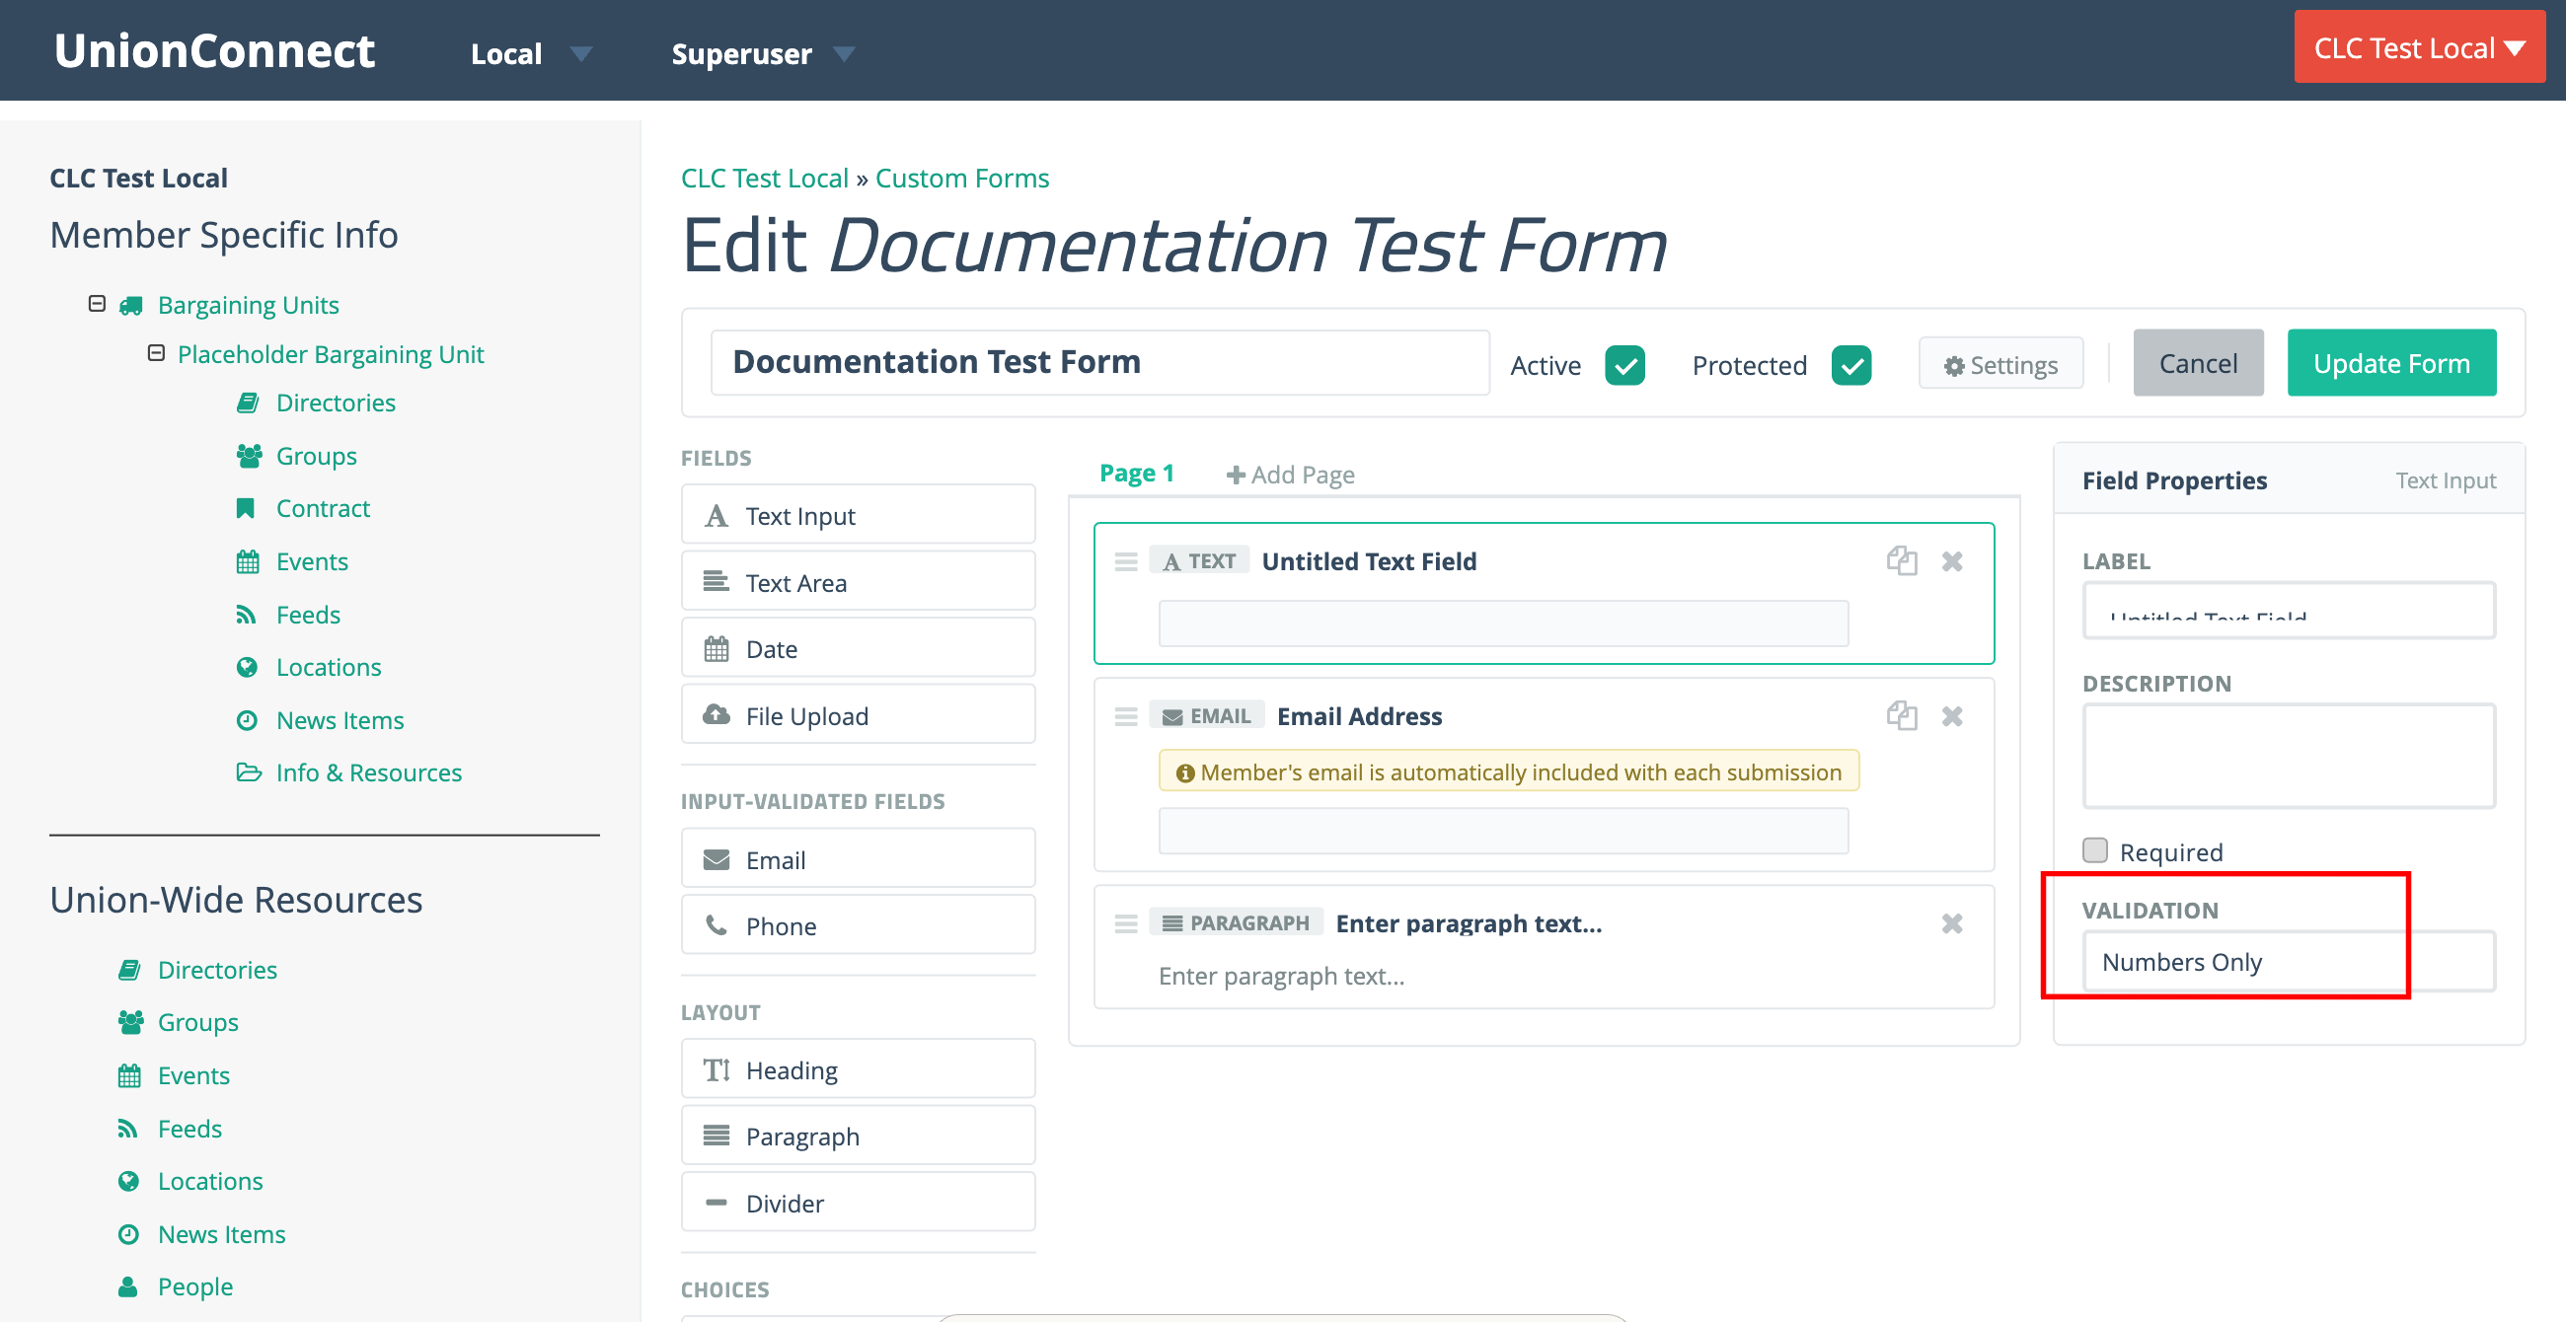Switch to the Page 1 tab
The height and width of the screenshot is (1322, 2566).
1136,473
